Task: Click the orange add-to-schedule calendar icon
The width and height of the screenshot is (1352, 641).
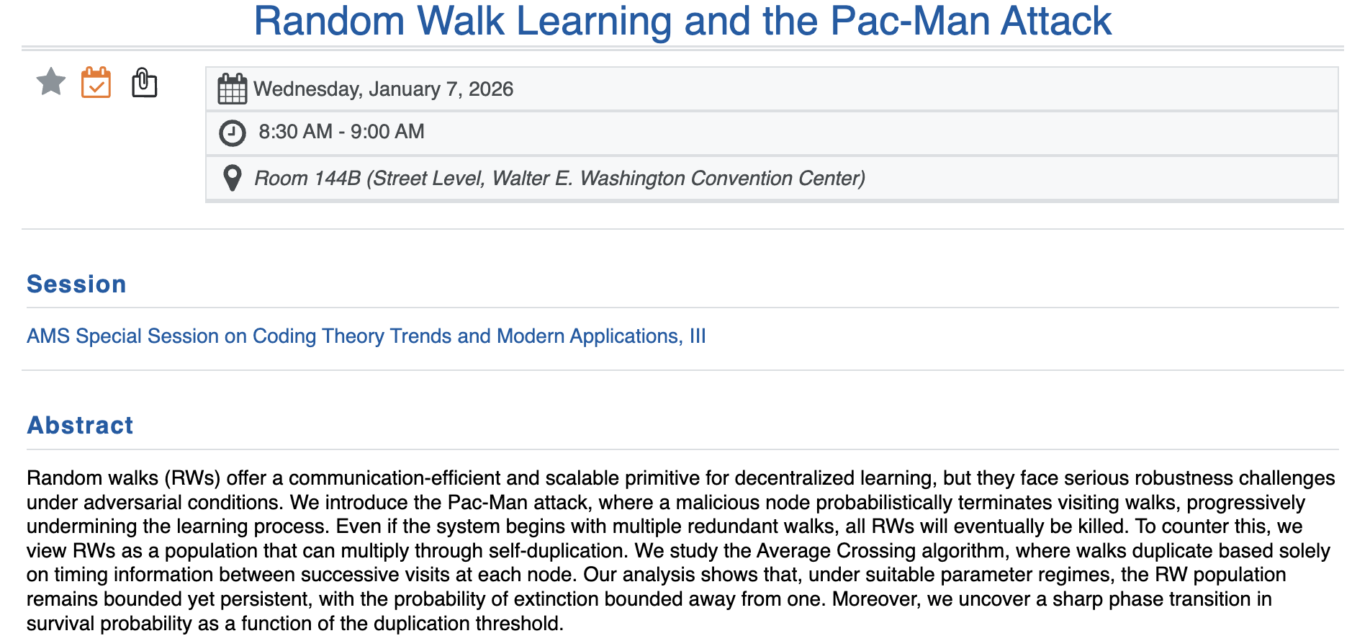Action: coord(96,82)
